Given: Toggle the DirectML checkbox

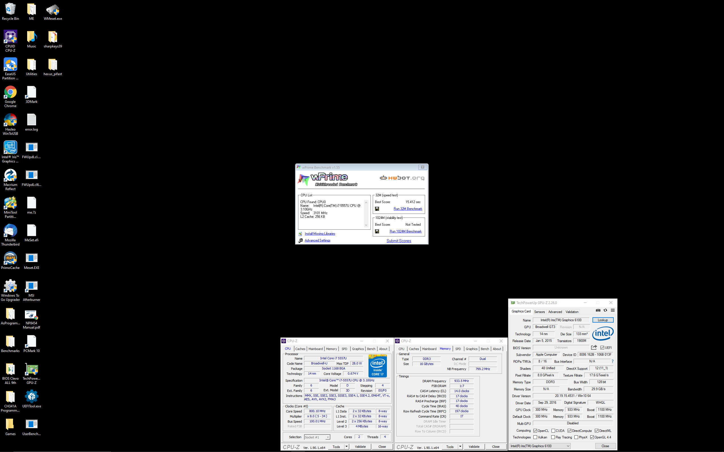Looking at the screenshot, I should [596, 431].
